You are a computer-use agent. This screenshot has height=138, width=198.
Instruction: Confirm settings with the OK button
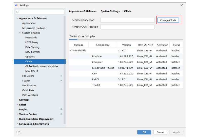[x=144, y=132]
